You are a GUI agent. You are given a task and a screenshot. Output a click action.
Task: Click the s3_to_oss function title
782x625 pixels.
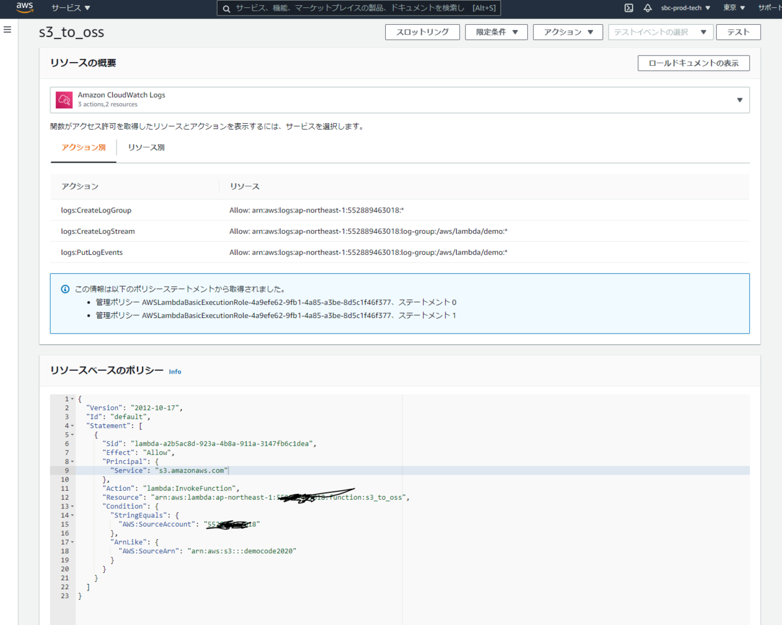point(71,32)
